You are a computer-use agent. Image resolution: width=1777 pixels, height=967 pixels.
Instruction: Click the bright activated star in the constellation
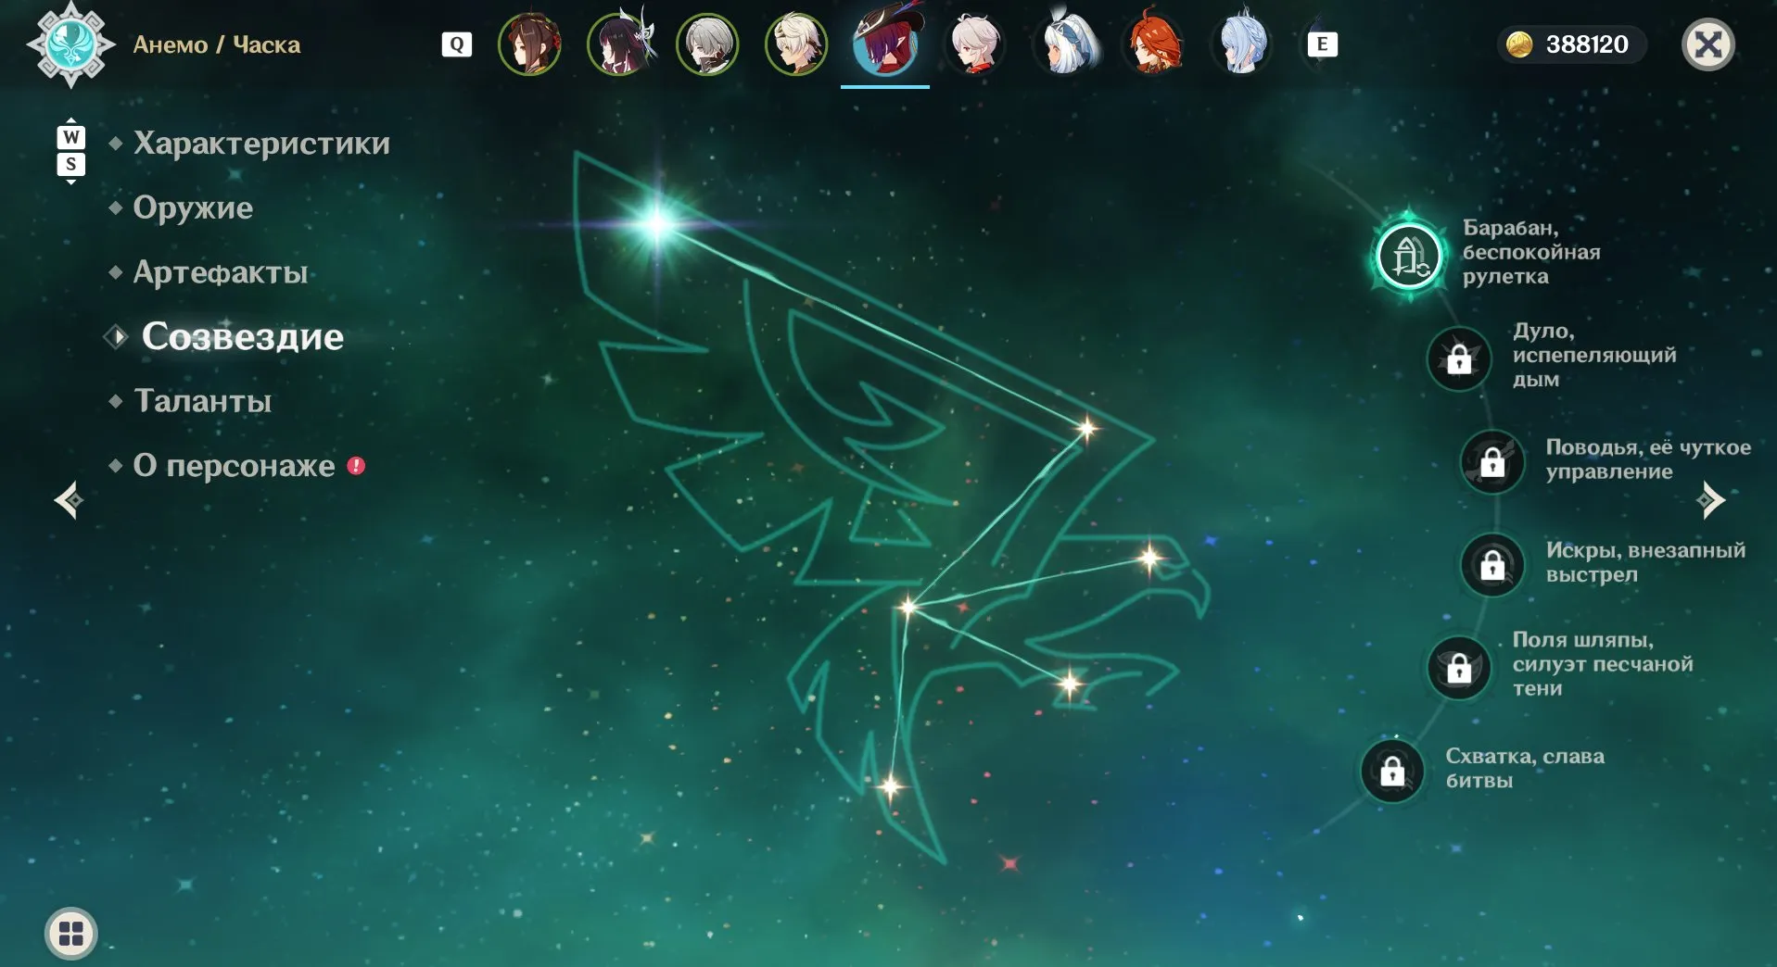pyautogui.click(x=657, y=223)
